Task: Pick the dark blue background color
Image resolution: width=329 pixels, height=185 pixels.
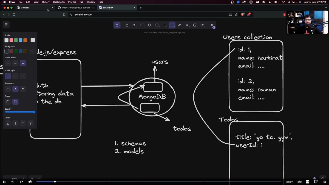Action: click(21, 51)
